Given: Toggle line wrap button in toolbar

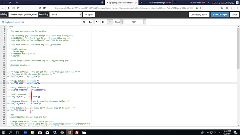Looking at the screenshot, I should [110, 22].
